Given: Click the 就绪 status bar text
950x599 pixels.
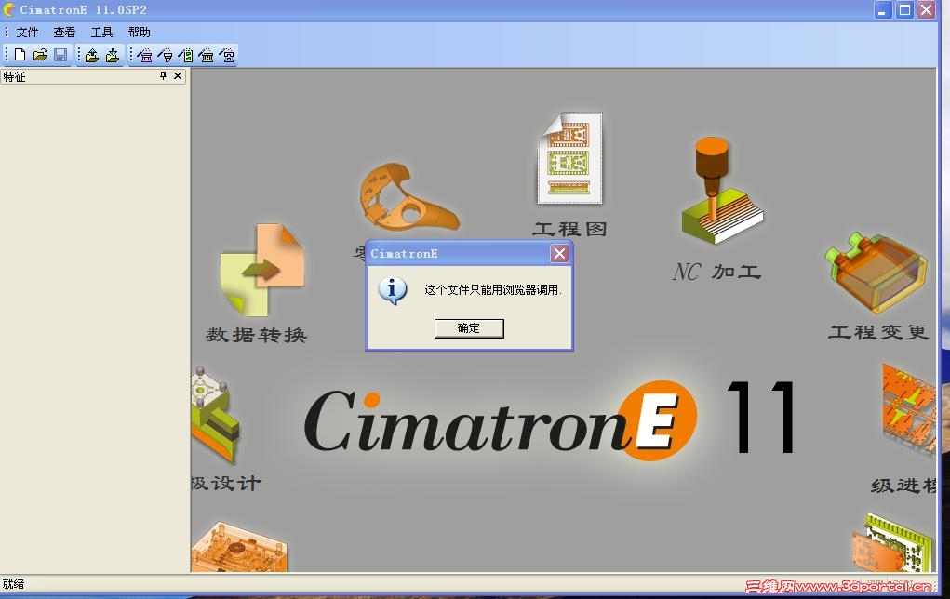Looking at the screenshot, I should coord(13,584).
